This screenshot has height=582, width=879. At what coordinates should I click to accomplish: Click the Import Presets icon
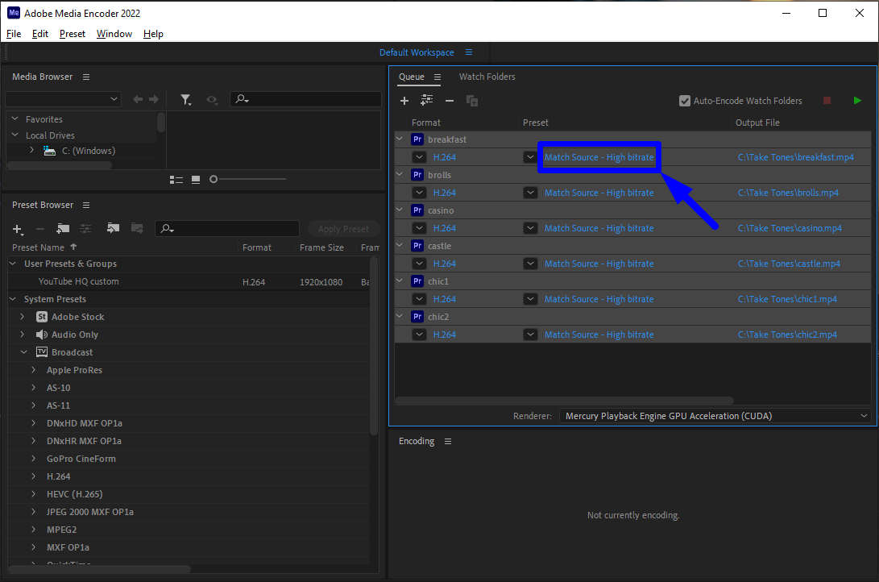[114, 229]
